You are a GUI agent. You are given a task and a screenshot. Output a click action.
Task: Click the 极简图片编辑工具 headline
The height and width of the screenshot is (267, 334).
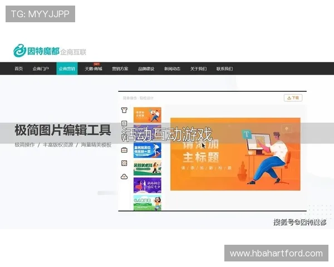[x=63, y=130]
